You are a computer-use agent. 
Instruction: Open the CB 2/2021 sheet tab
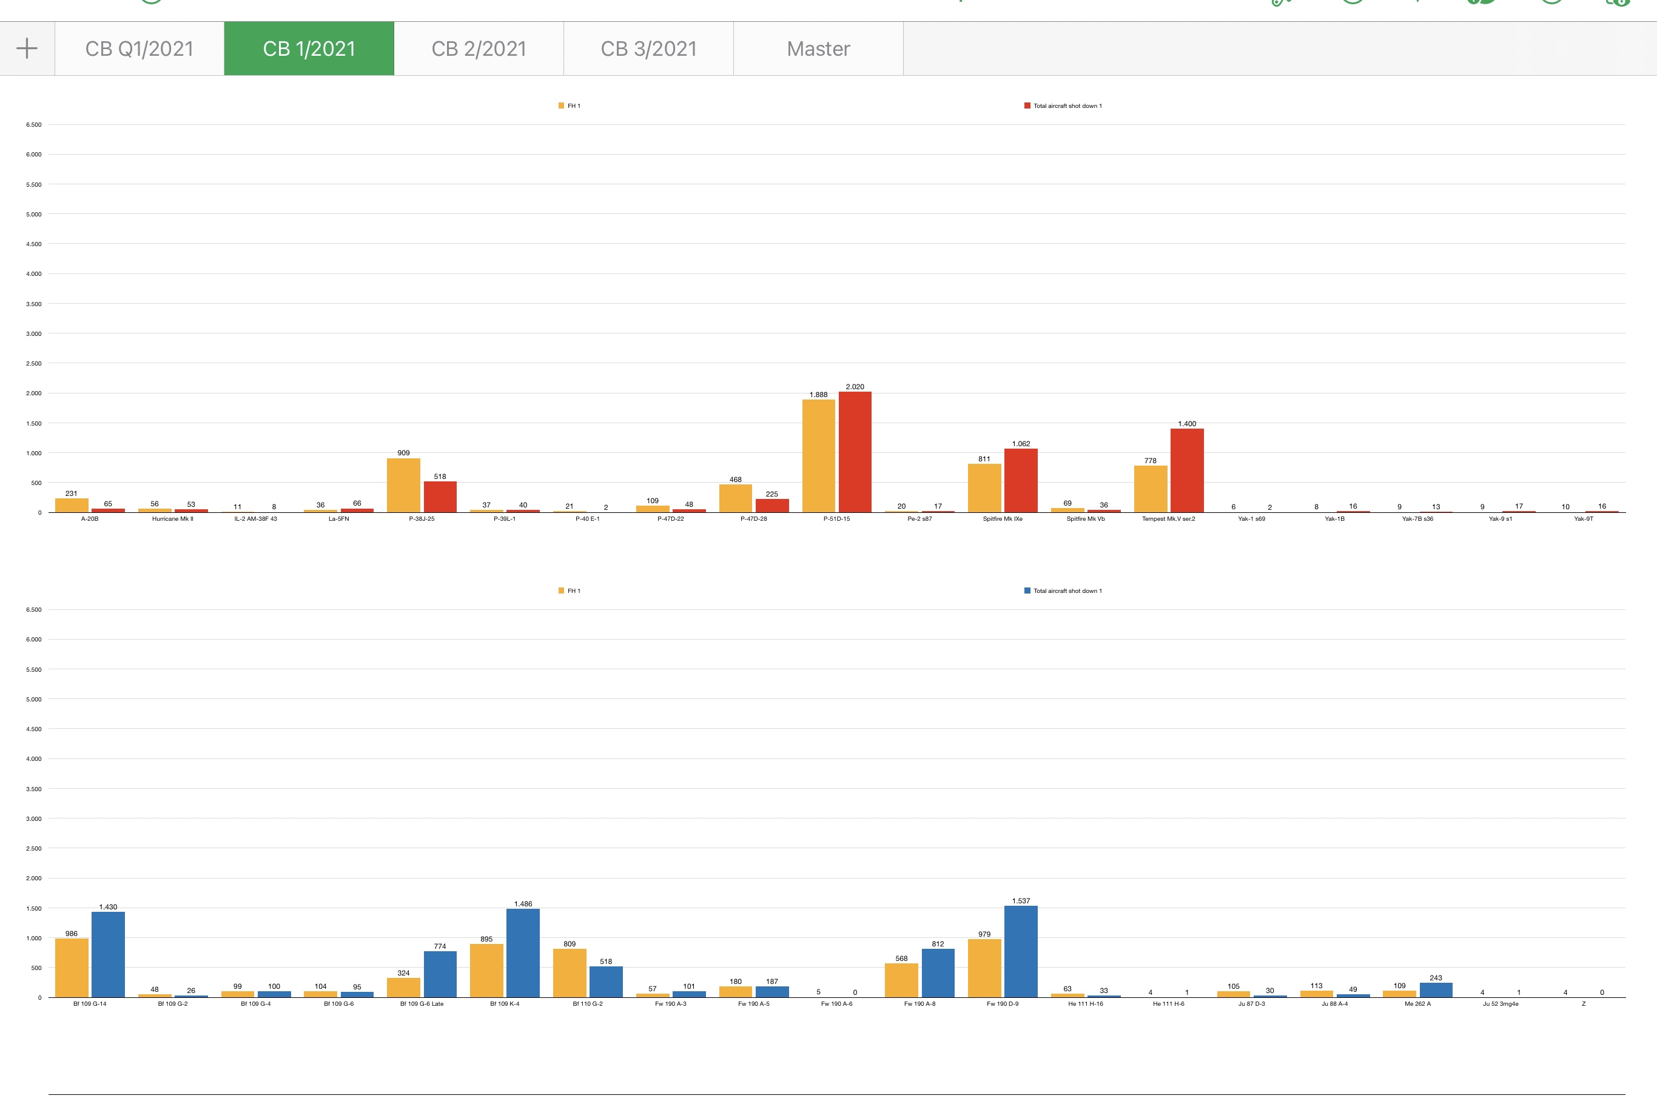[479, 49]
